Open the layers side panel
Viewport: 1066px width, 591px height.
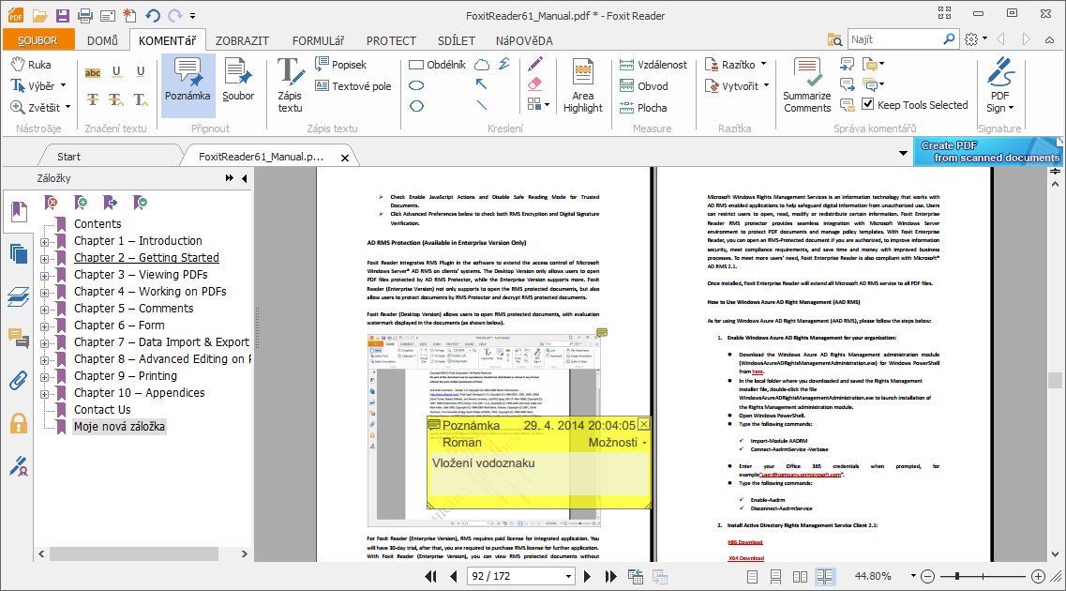coord(19,296)
